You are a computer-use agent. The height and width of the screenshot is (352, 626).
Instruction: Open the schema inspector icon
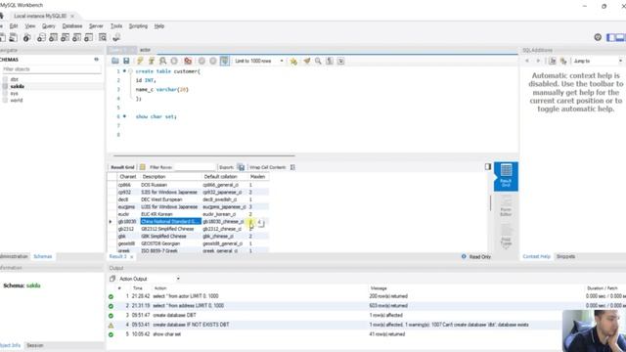(26, 37)
